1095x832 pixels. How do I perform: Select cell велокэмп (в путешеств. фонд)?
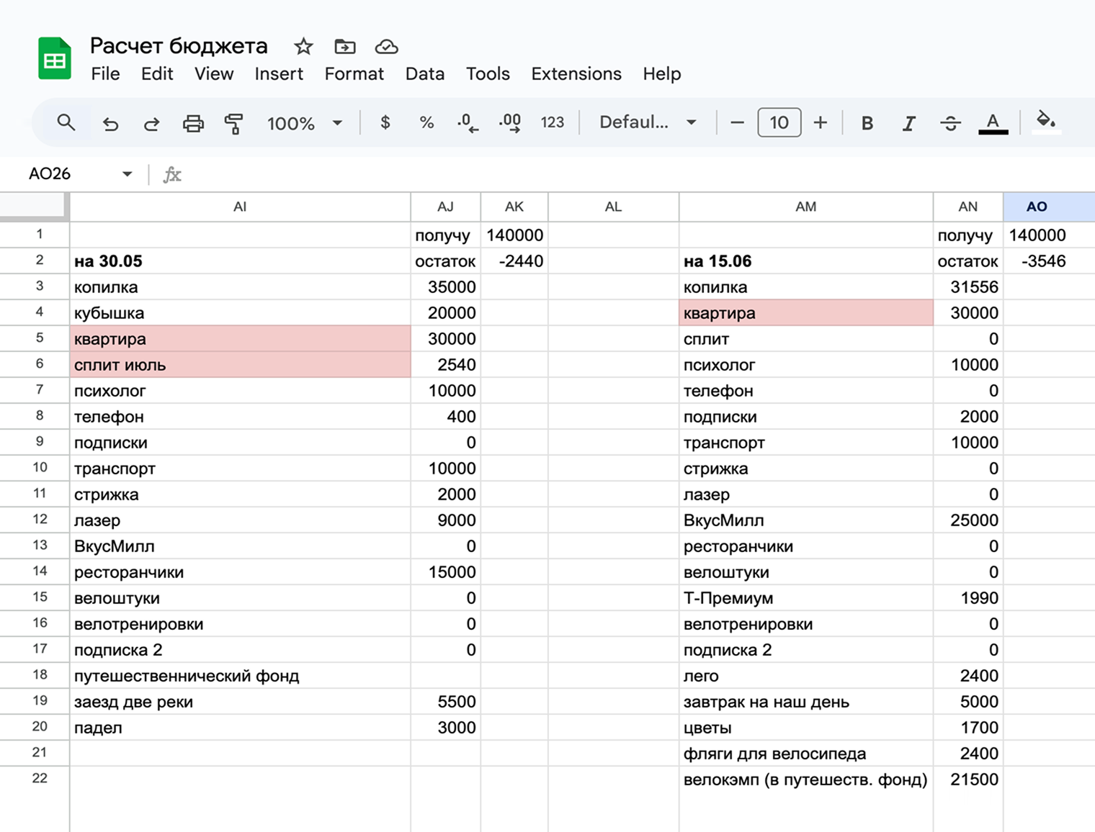click(x=805, y=779)
